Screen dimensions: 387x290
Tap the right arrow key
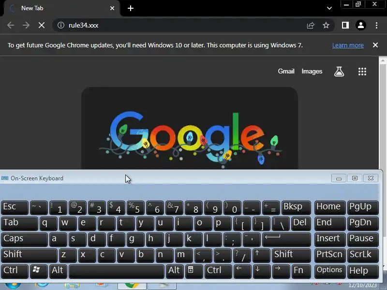tap(281, 271)
